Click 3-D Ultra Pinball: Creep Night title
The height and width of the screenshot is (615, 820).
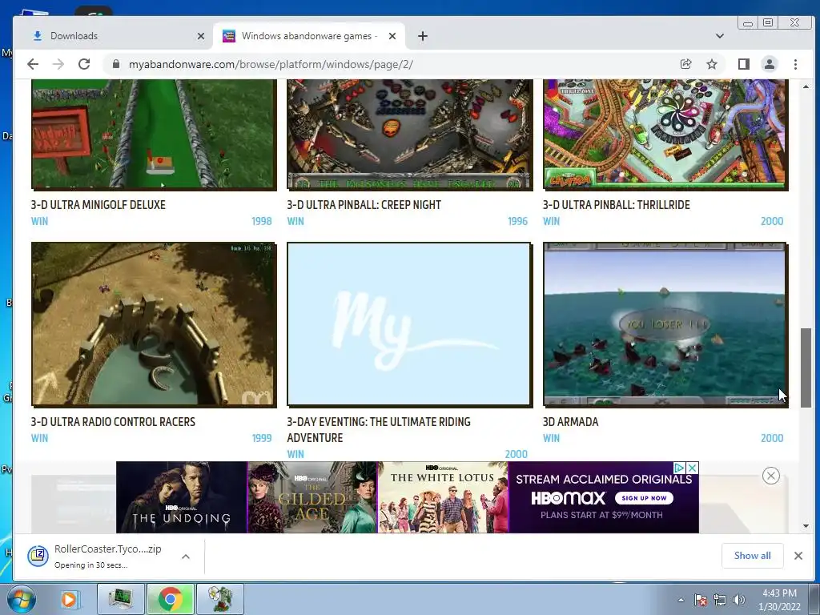(364, 205)
